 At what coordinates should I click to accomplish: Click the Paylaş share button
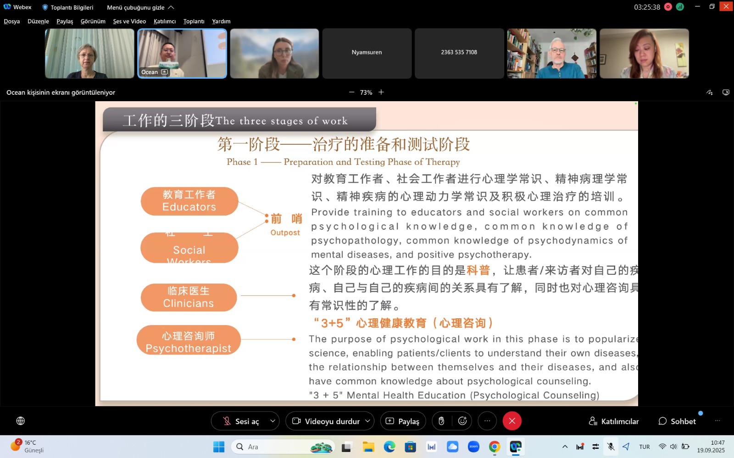(x=403, y=421)
